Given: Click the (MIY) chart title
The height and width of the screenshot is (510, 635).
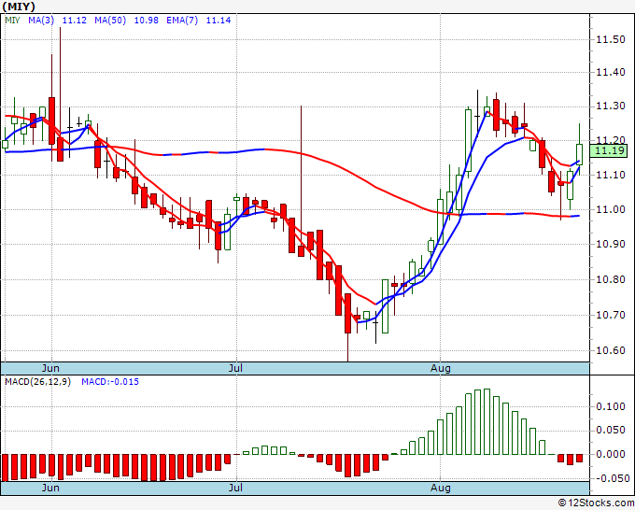Looking at the screenshot, I should [19, 7].
